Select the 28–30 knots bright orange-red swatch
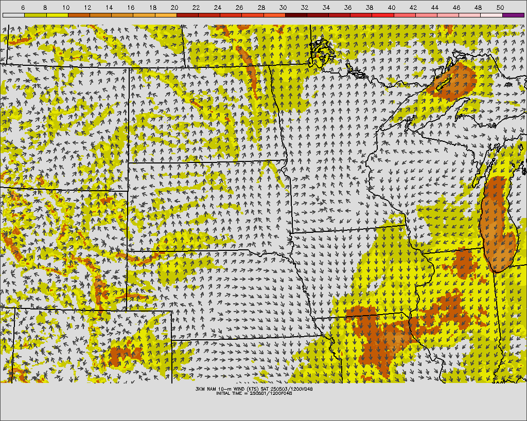Viewport: 527px width, 421px height. [x=274, y=15]
